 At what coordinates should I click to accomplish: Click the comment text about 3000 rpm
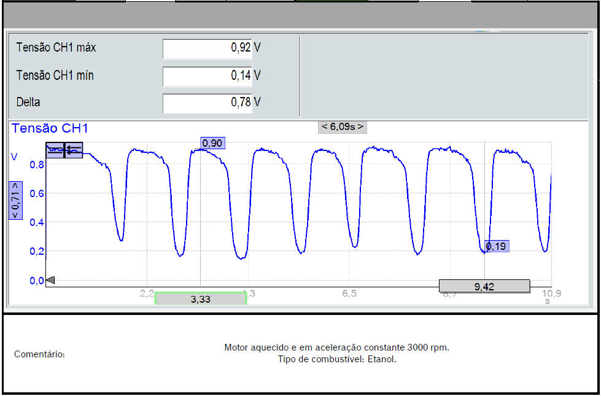pyautogui.click(x=336, y=347)
